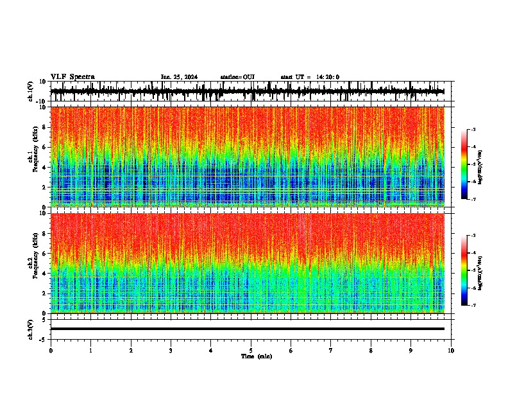
Task: Click the ch.2 "Frequency (kHz)" axis label
Action: (35, 256)
